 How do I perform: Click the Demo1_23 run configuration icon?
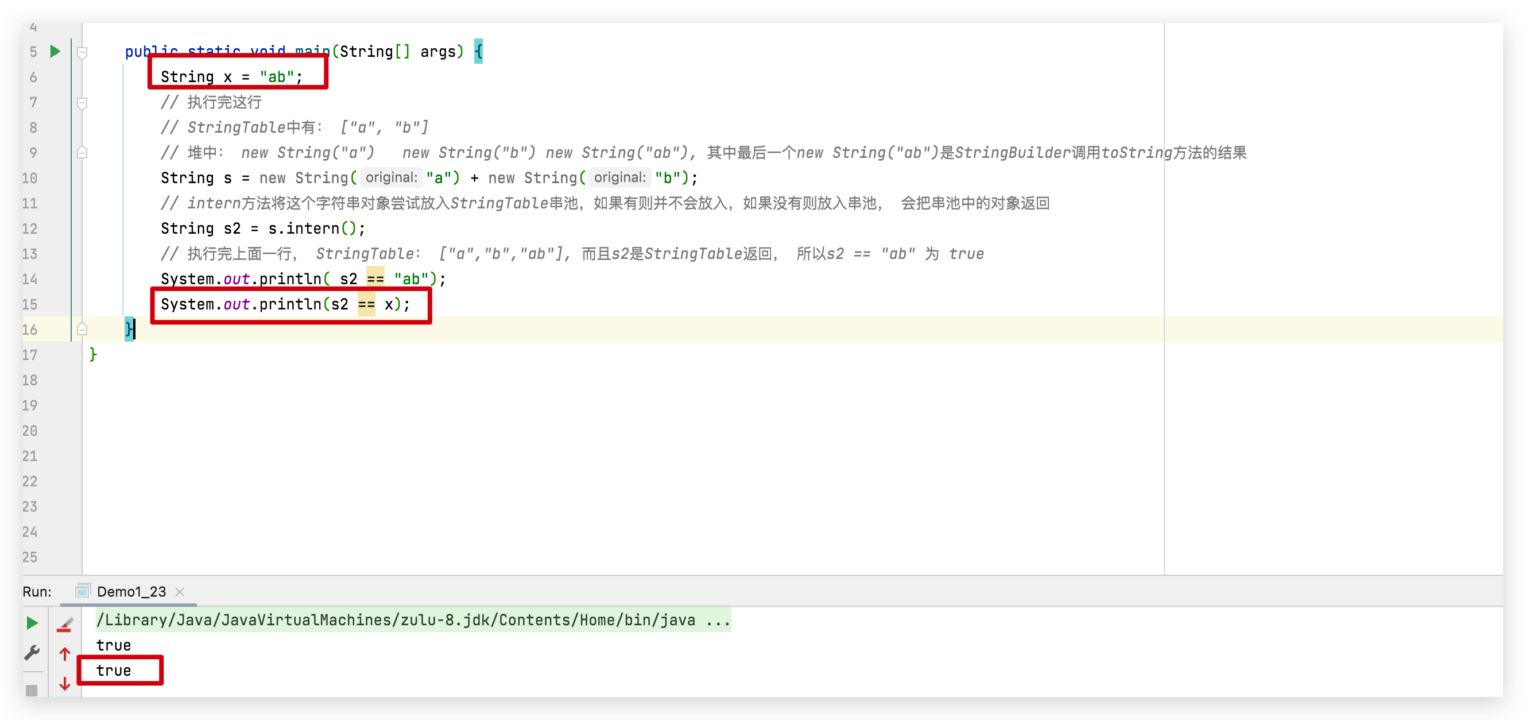83,591
